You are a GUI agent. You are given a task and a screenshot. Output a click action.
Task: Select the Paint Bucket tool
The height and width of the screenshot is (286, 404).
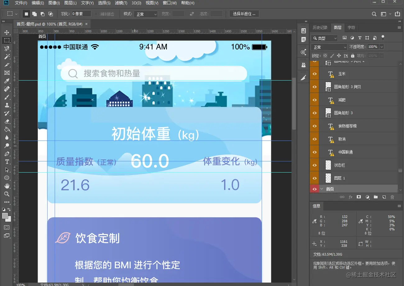(7, 130)
